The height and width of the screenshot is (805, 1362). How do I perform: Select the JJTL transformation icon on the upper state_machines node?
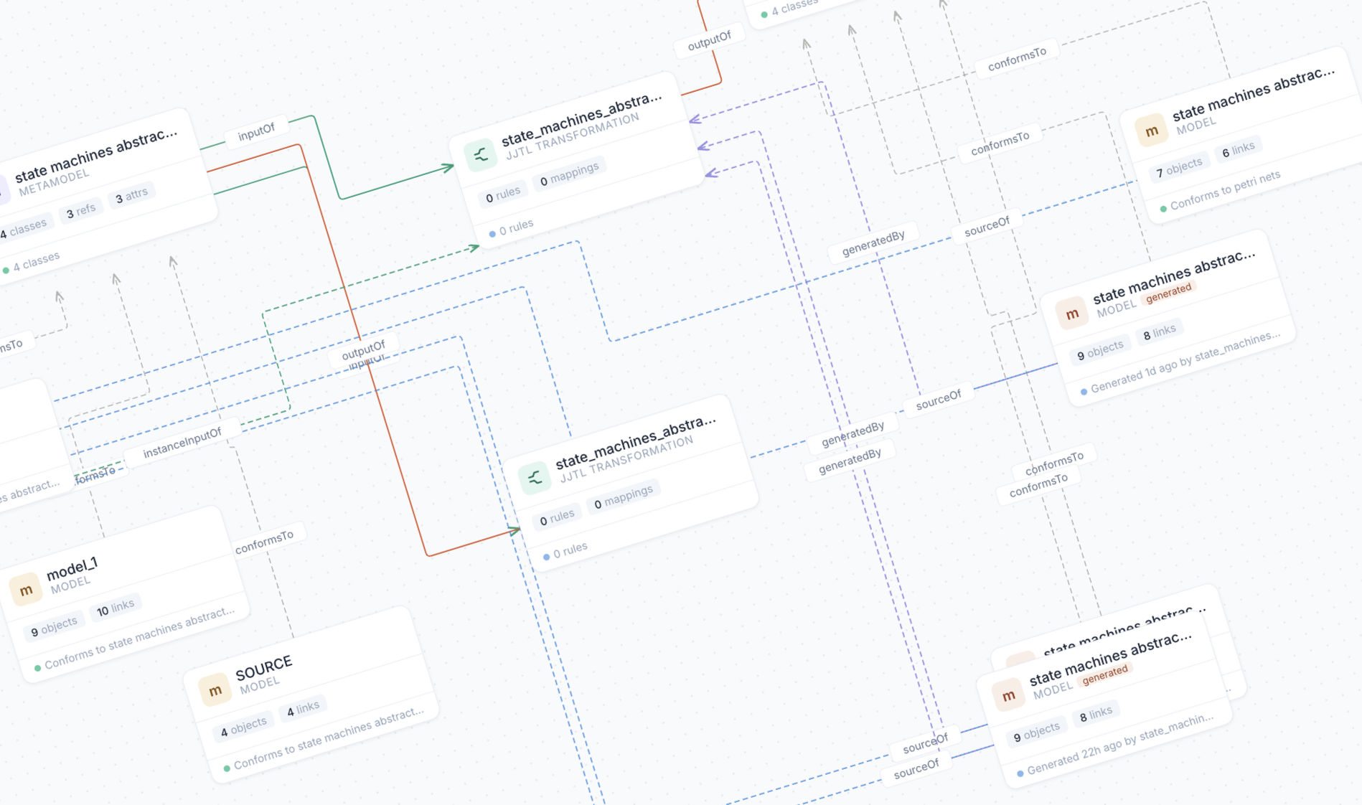[x=482, y=153]
